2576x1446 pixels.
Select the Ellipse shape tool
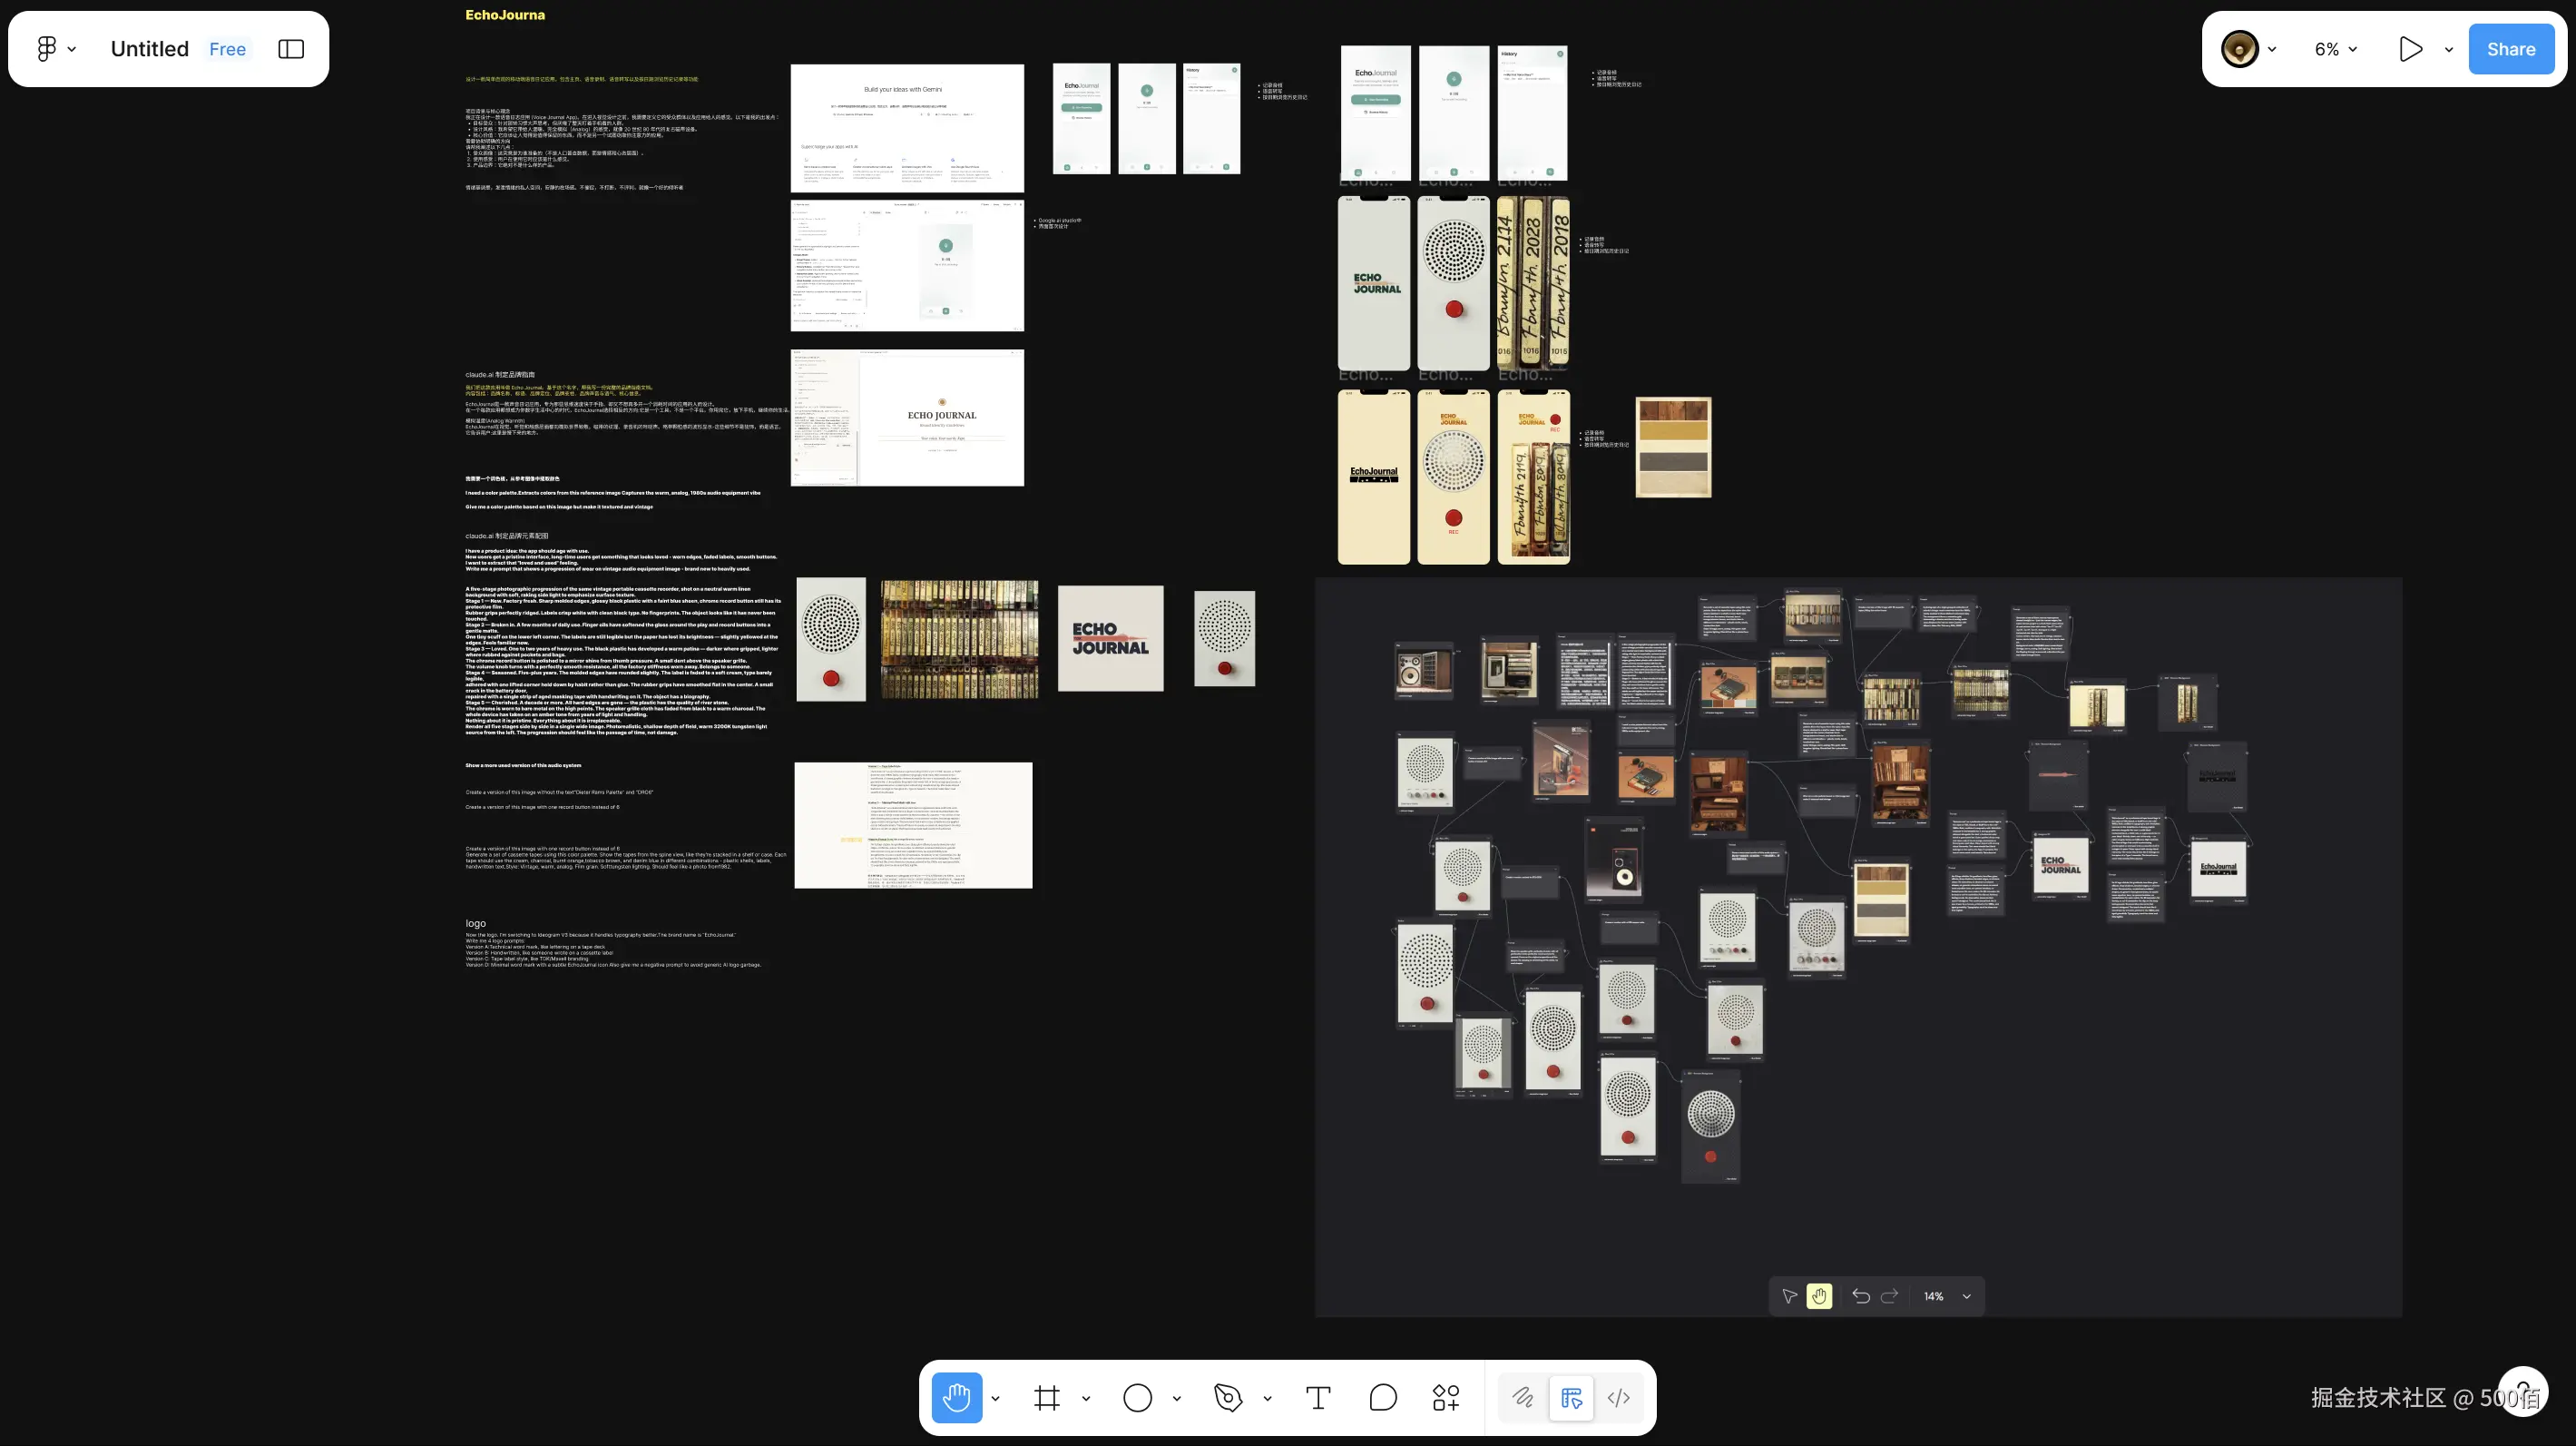tap(1137, 1397)
